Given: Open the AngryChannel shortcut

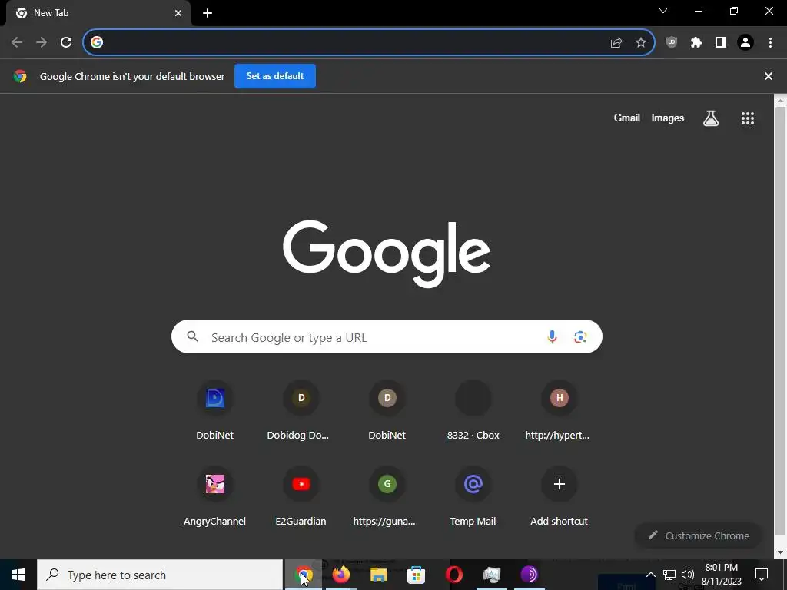Looking at the screenshot, I should [x=215, y=497].
